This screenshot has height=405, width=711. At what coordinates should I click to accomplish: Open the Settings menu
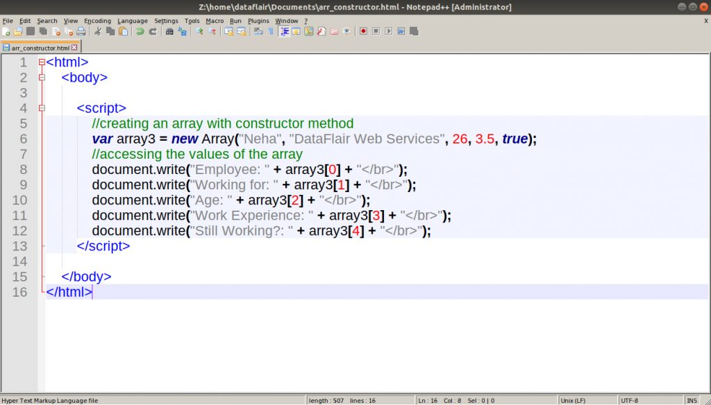166,21
